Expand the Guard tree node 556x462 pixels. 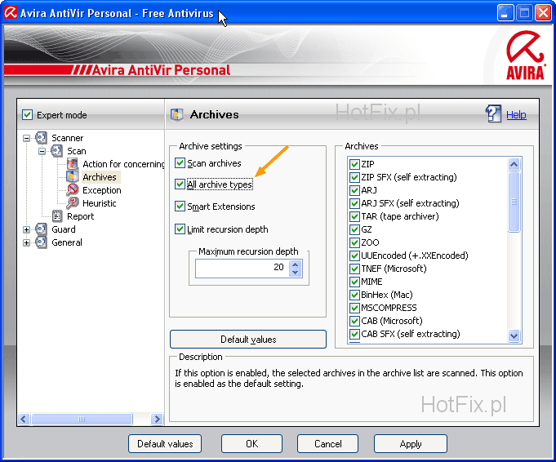tap(27, 229)
